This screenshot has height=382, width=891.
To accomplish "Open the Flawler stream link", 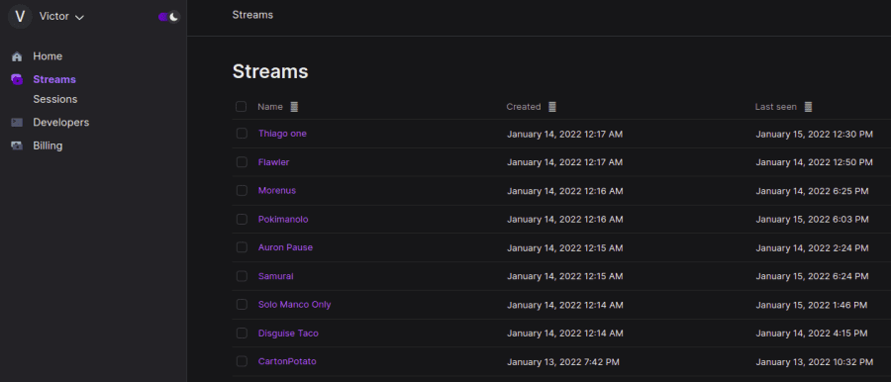I will 273,162.
